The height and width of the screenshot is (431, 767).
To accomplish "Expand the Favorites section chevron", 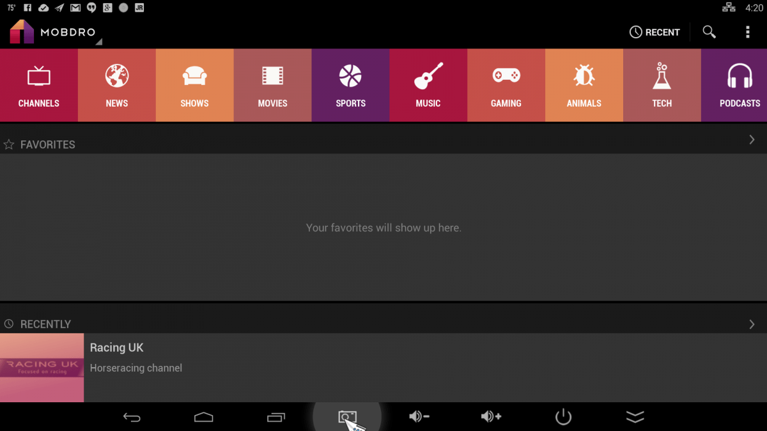I will [752, 139].
